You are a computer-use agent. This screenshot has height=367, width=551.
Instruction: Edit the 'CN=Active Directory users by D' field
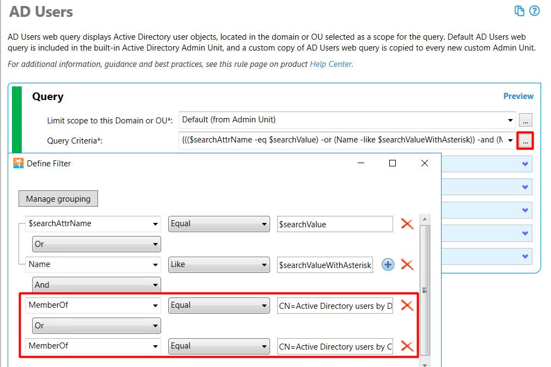[335, 306]
